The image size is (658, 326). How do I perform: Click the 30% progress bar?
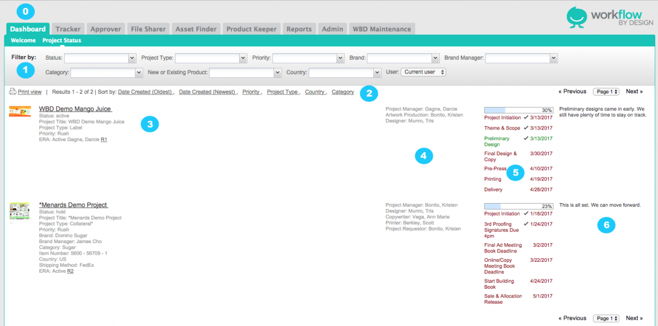pos(518,110)
